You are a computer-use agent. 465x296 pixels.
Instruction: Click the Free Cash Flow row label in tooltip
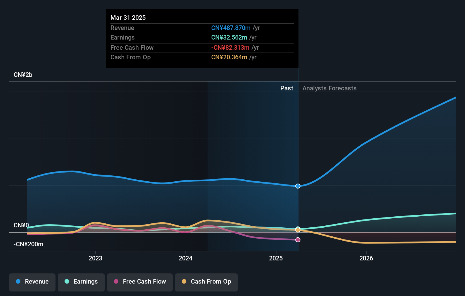(132, 48)
